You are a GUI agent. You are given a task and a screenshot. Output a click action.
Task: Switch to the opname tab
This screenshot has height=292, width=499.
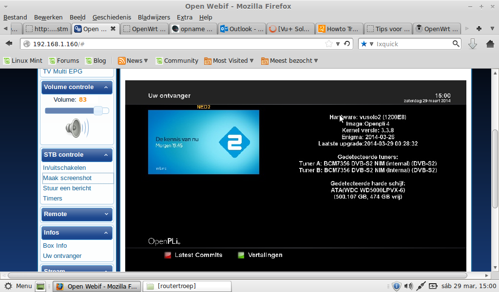(193, 29)
